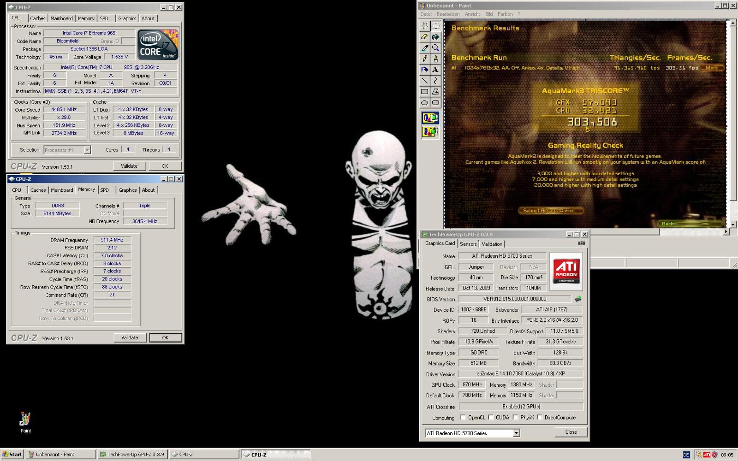This screenshot has width=738, height=461.
Task: Click Paint horizontal scrollbar right arrow
Action: click(x=726, y=232)
